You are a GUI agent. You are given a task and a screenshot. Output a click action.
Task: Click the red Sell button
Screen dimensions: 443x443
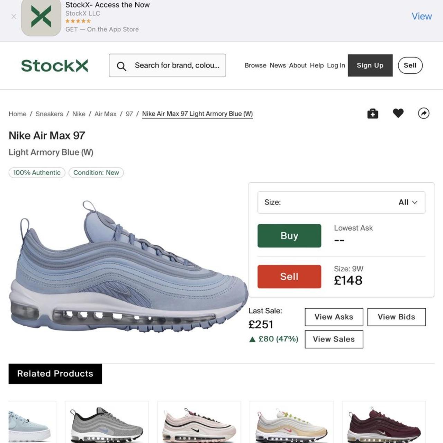pos(289,277)
